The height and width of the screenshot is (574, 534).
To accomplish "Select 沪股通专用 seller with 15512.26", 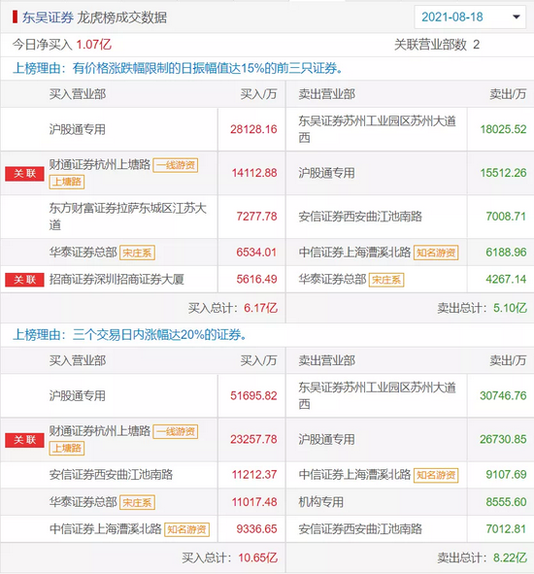I will point(326,173).
